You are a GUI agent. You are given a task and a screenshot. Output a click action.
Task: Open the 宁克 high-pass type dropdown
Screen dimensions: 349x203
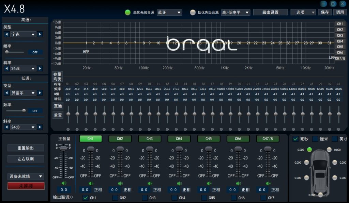coord(23,34)
